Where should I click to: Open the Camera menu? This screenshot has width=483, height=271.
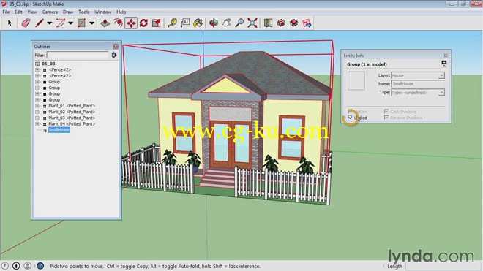coord(50,12)
